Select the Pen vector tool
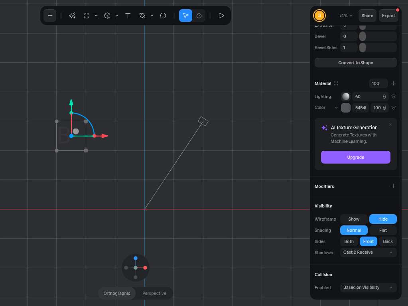 point(142,16)
